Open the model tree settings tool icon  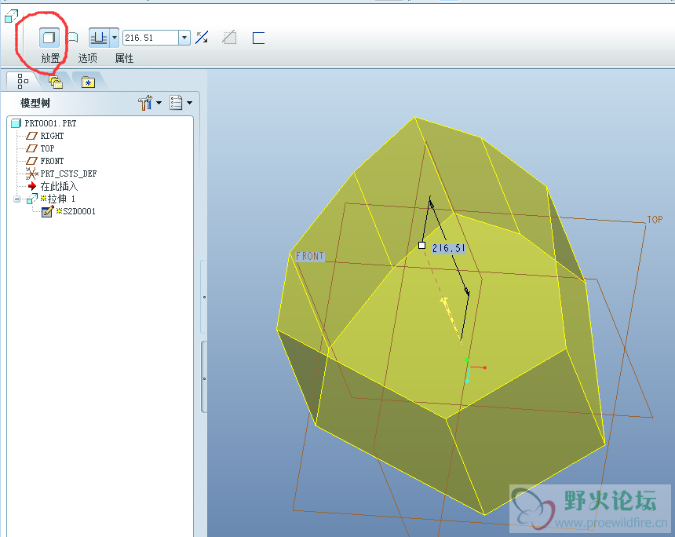pyautogui.click(x=145, y=103)
